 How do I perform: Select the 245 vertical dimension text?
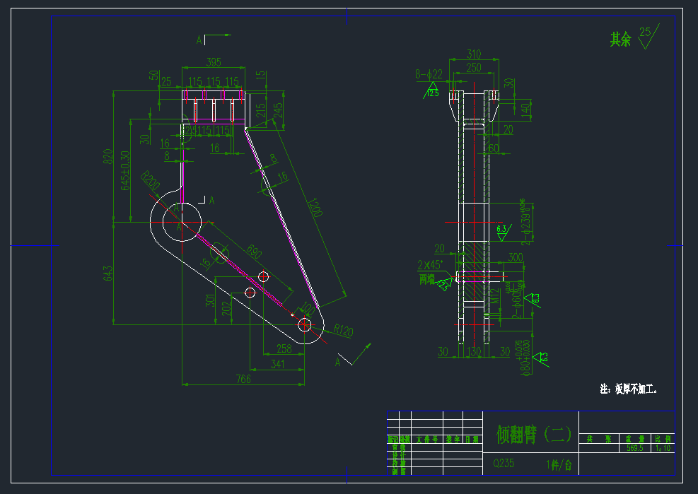click(x=278, y=110)
